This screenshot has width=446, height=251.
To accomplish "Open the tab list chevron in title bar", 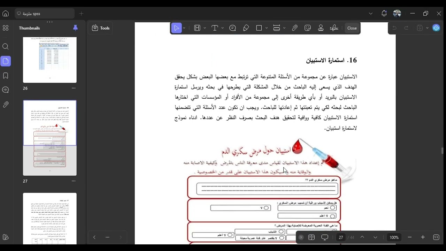I will coord(371,14).
